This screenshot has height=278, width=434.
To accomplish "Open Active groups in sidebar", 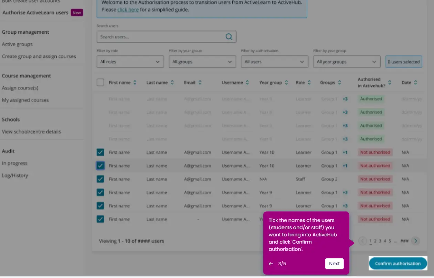I will point(17,44).
